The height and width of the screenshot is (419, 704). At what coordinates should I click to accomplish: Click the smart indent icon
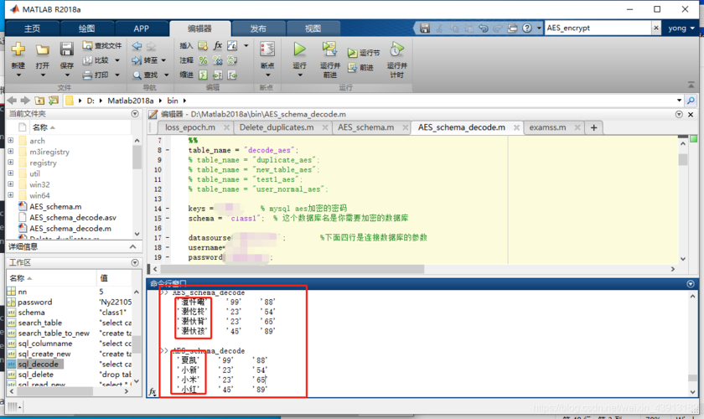(x=203, y=75)
